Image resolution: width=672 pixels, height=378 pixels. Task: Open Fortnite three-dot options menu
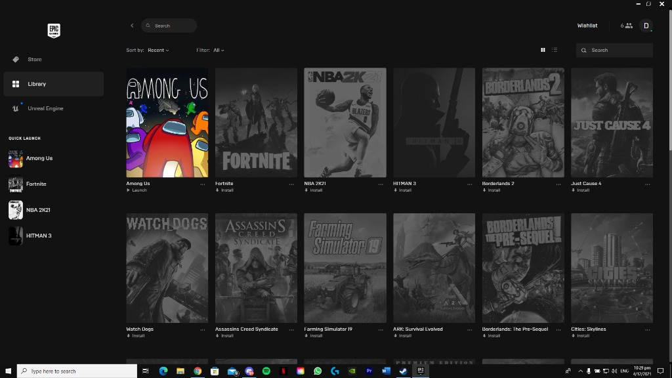(291, 184)
